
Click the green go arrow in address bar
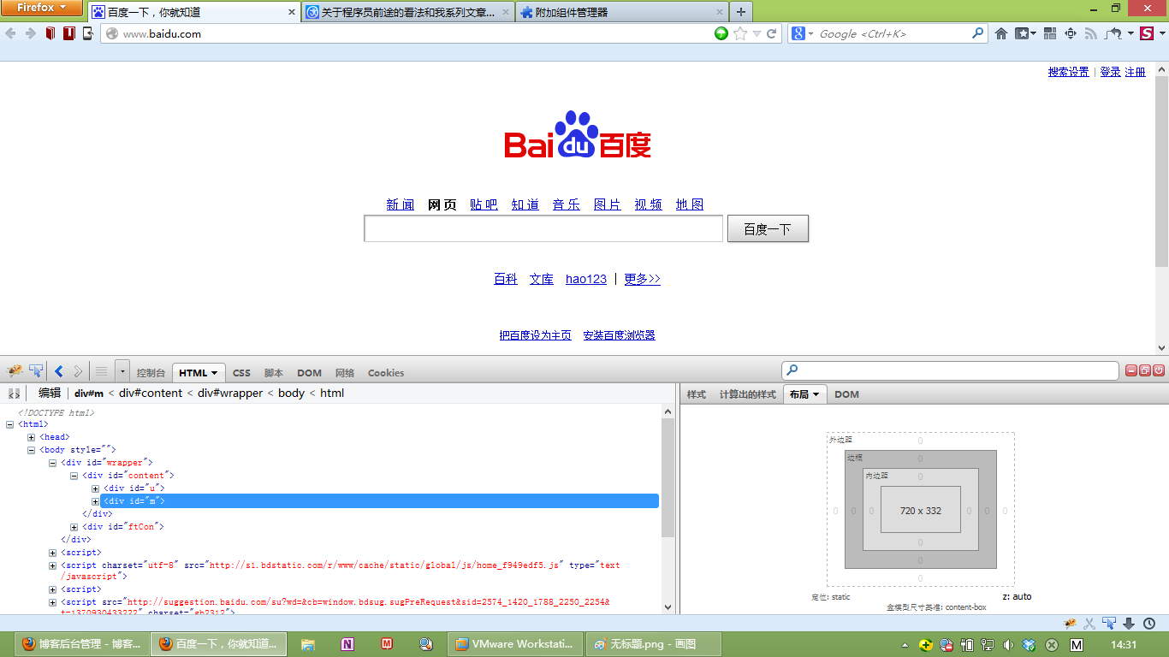click(721, 33)
